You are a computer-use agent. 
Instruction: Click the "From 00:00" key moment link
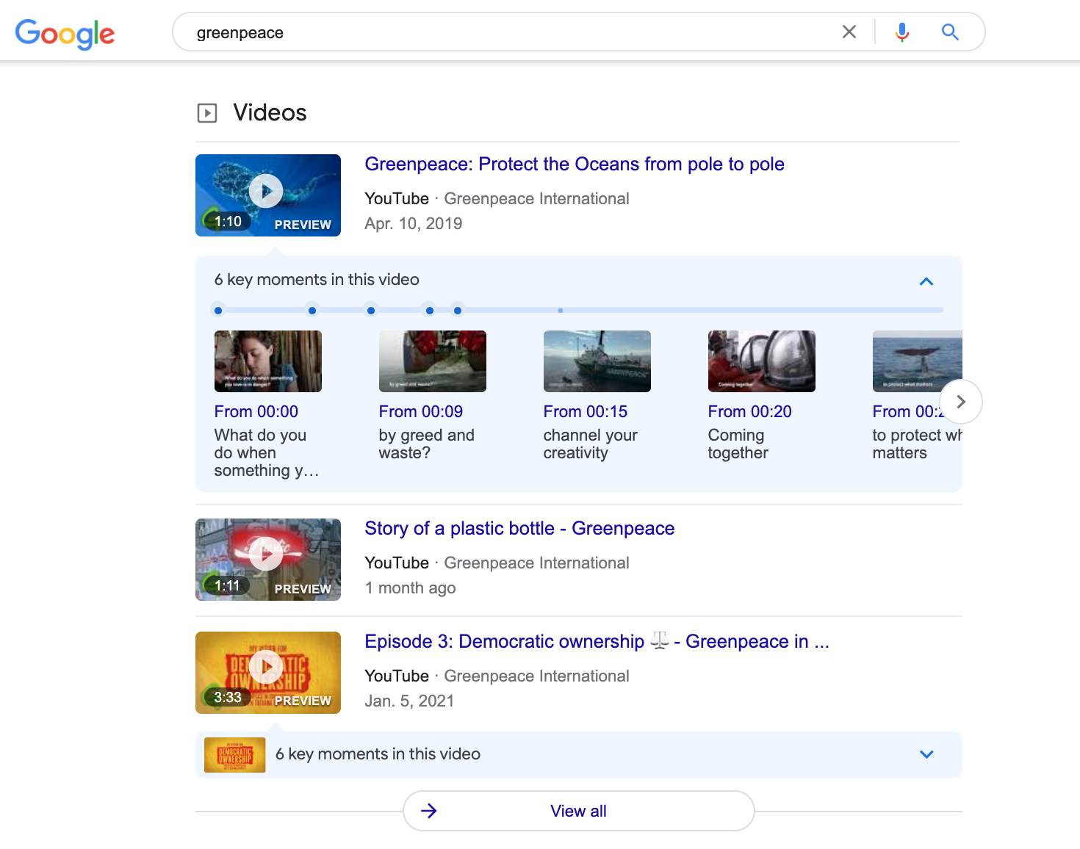(256, 411)
